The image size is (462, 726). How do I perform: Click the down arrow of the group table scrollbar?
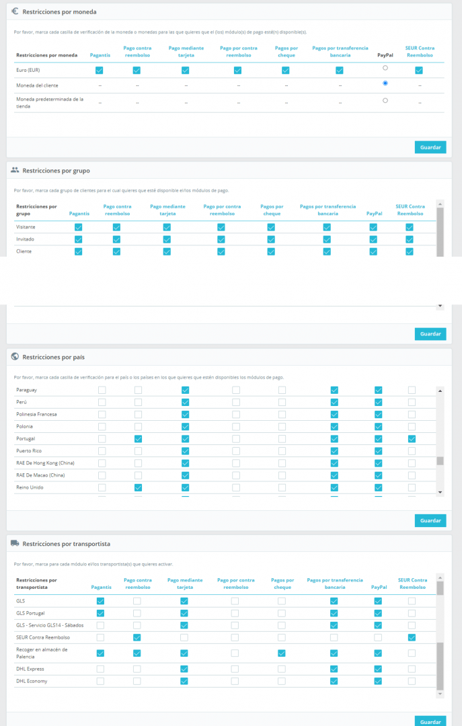click(x=440, y=306)
